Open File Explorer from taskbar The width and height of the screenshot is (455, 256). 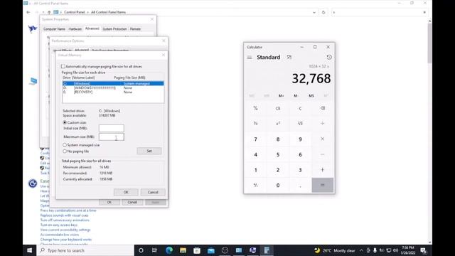pos(183,250)
